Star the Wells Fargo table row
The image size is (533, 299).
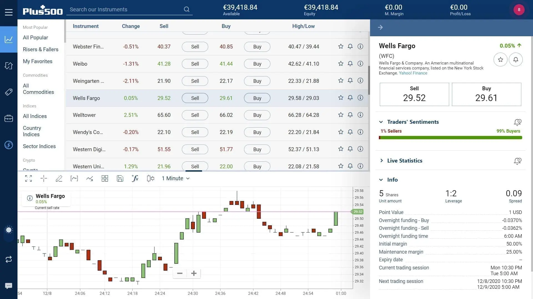click(x=341, y=98)
